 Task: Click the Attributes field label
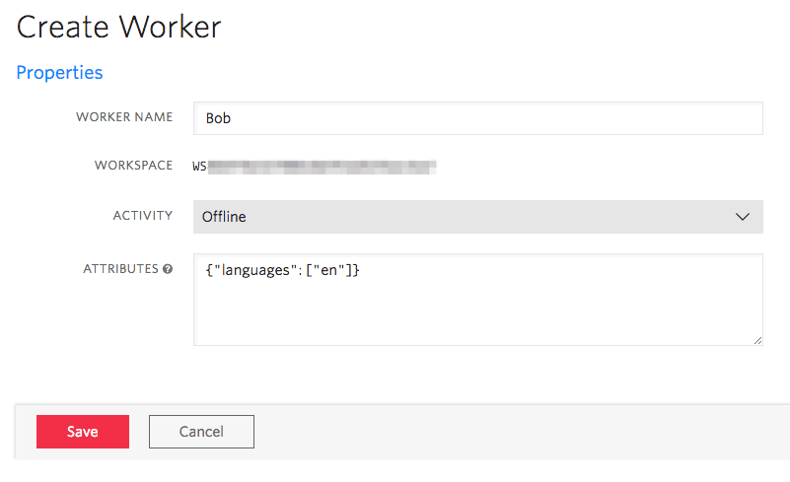pyautogui.click(x=120, y=269)
